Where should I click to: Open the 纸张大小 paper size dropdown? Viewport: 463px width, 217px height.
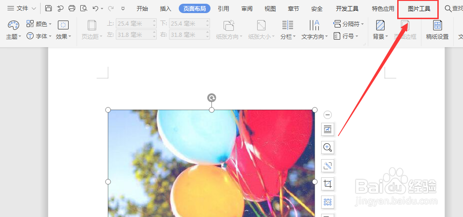[261, 30]
